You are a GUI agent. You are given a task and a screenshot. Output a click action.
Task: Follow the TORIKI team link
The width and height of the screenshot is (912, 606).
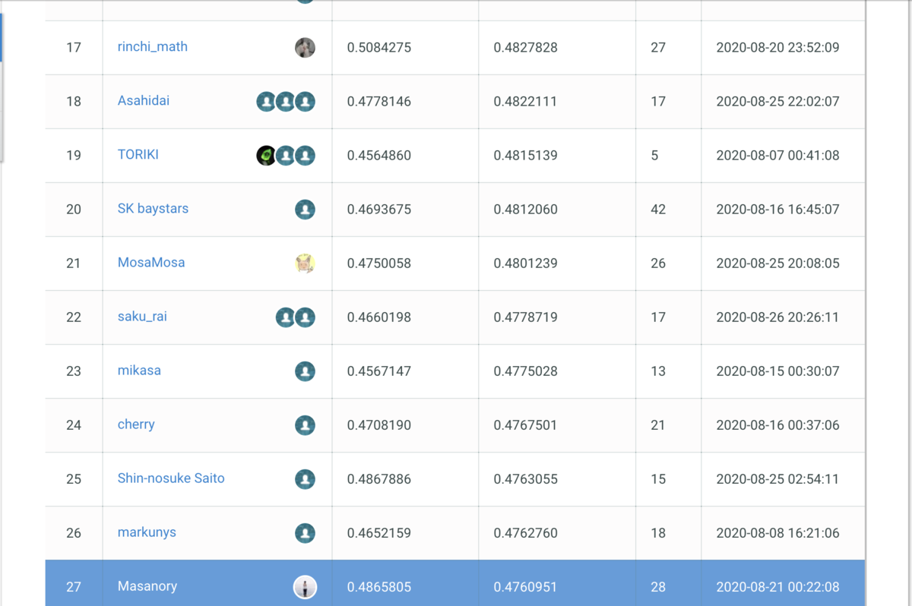(138, 154)
